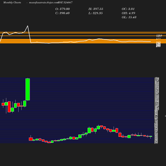Click the close price "C: 390.40"

pos(62,13)
